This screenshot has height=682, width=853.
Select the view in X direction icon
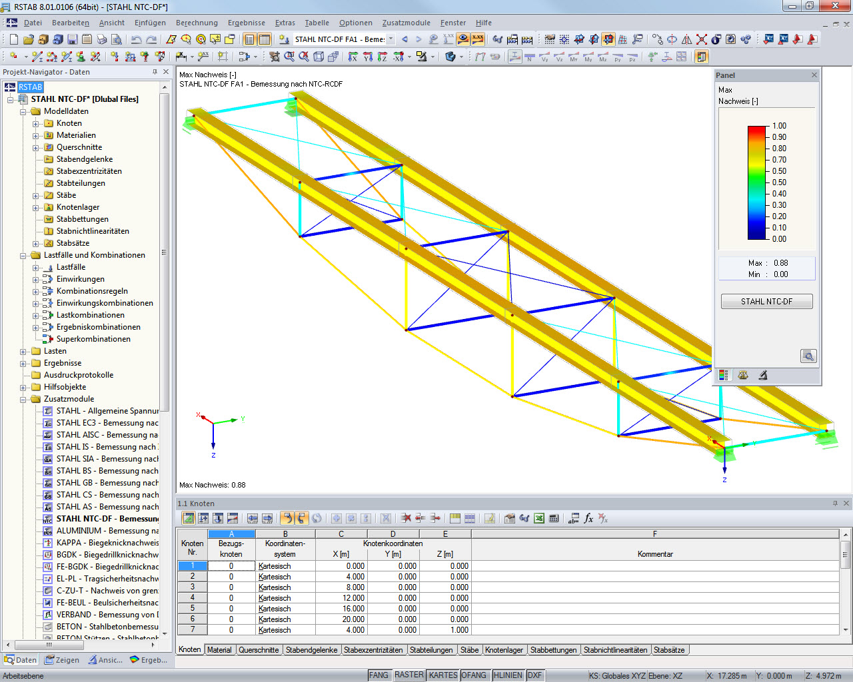[x=352, y=57]
